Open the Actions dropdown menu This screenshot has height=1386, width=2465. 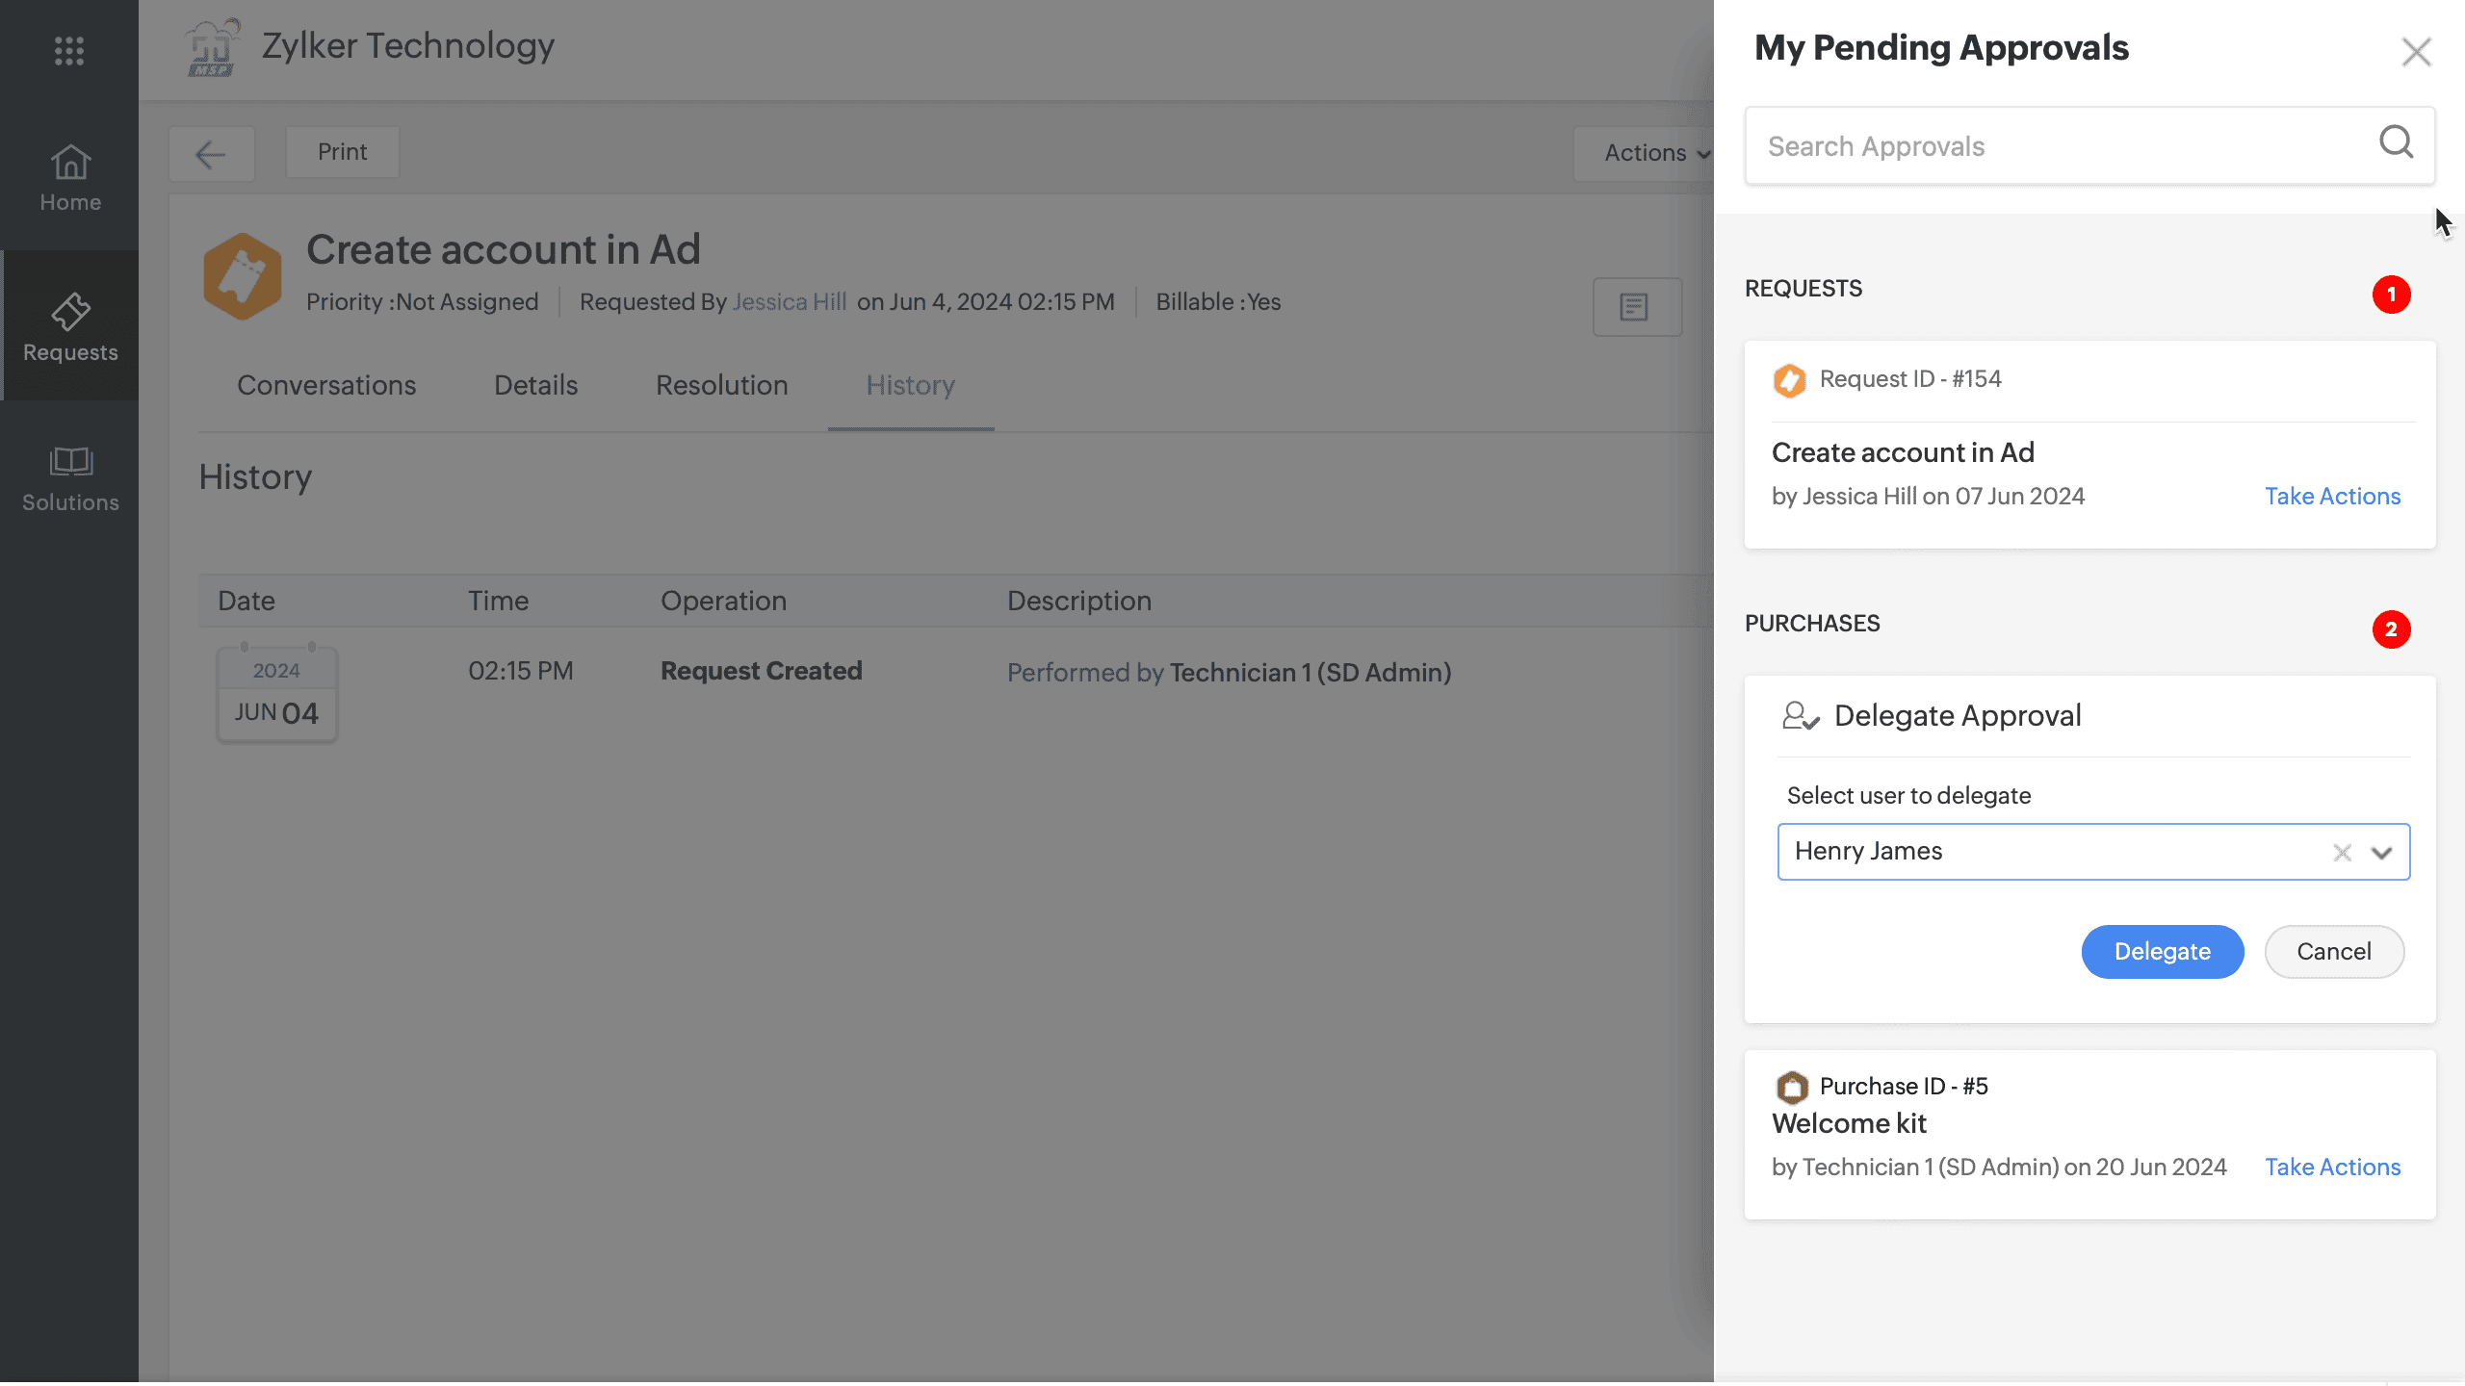point(1654,153)
